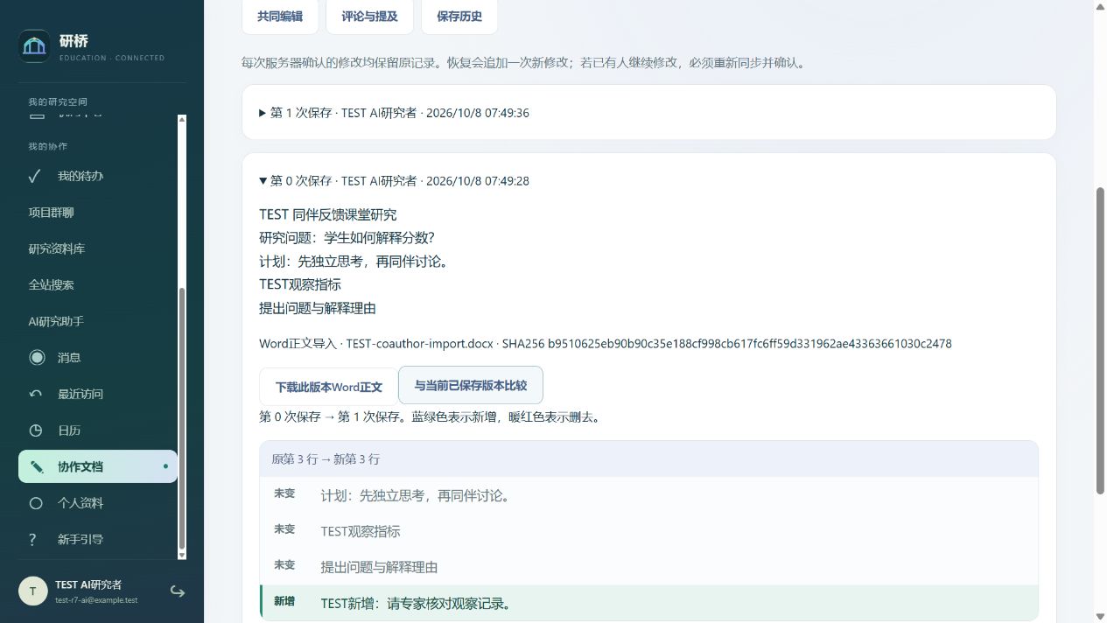Click 与当前已保存版本比较 button
This screenshot has height=623, width=1107.
click(471, 385)
